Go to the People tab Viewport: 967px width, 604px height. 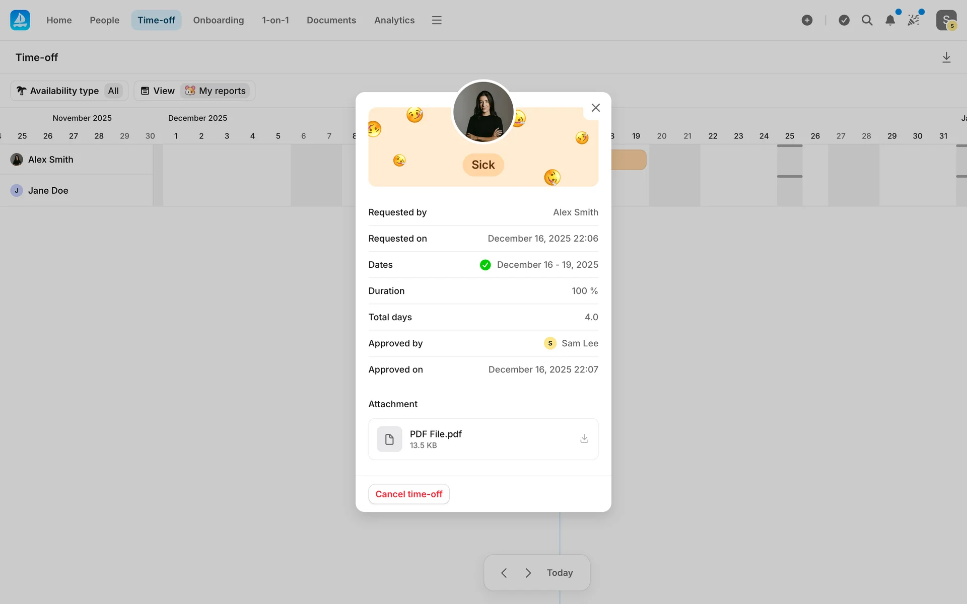tap(104, 20)
